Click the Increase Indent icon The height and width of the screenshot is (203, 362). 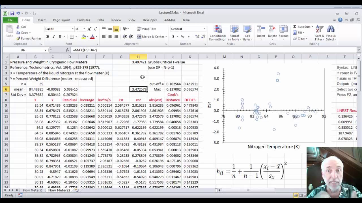[x=131, y=37]
